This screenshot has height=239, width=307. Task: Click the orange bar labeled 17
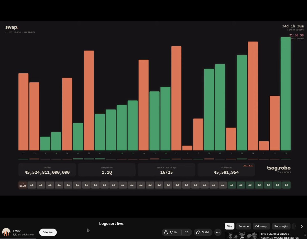pyautogui.click(x=23, y=112)
